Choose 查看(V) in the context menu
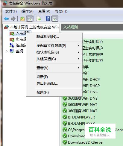 tap(54, 68)
